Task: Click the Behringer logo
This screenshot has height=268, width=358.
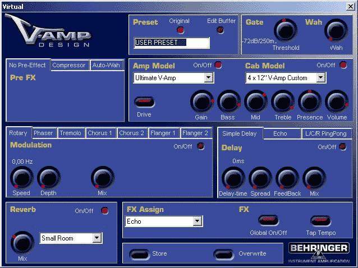Action: click(319, 252)
